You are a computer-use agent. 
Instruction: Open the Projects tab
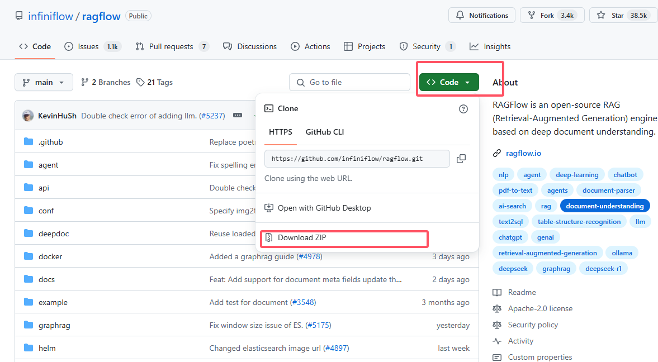[364, 46]
